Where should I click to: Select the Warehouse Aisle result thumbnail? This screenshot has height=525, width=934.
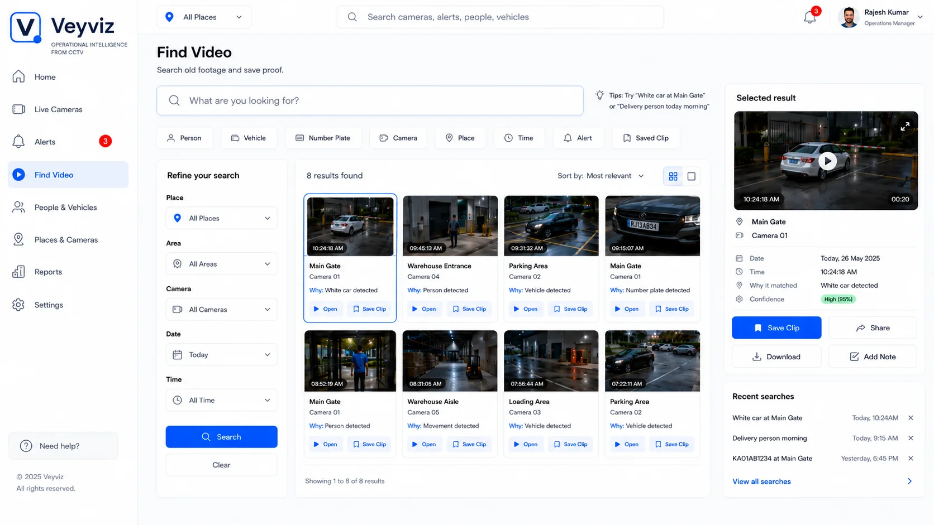[450, 361]
